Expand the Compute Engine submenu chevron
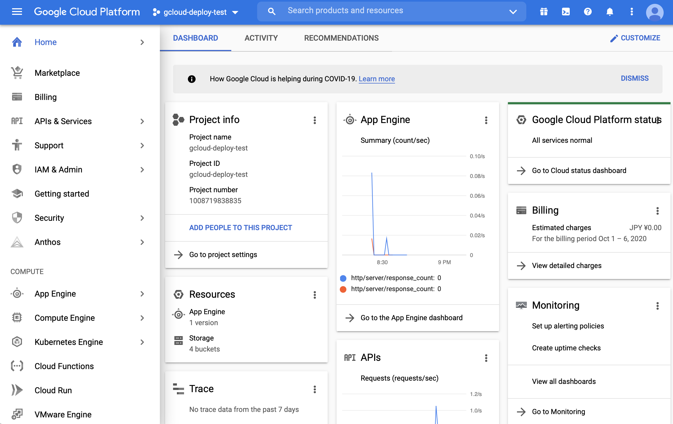This screenshot has height=424, width=673. click(x=142, y=318)
